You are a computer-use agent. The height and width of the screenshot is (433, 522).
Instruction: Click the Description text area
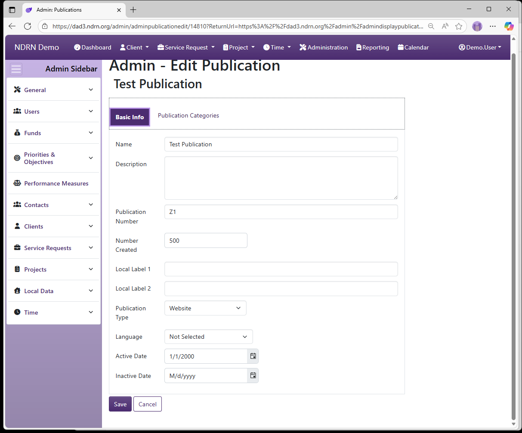point(281,178)
